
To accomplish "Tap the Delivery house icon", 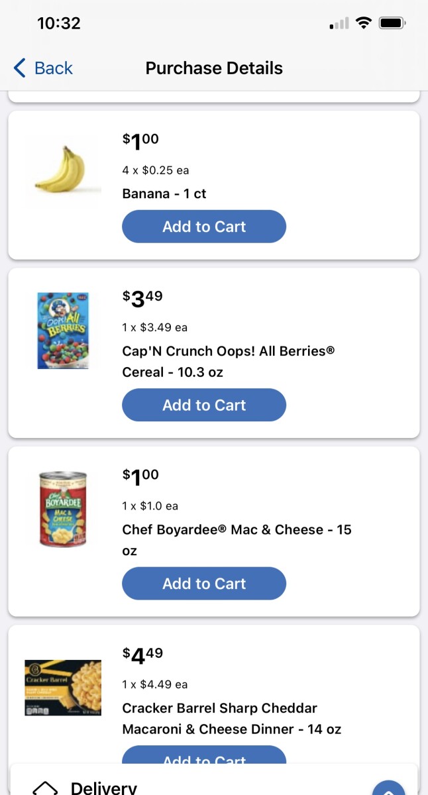I will (45, 788).
